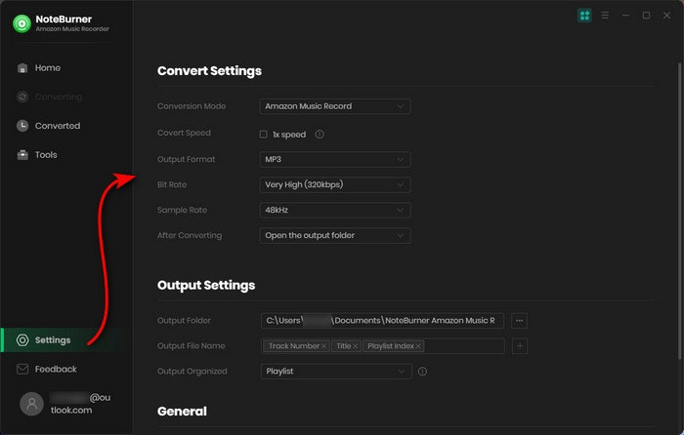The image size is (684, 435).
Task: Maximize the NoteBurner window
Action: coord(646,16)
